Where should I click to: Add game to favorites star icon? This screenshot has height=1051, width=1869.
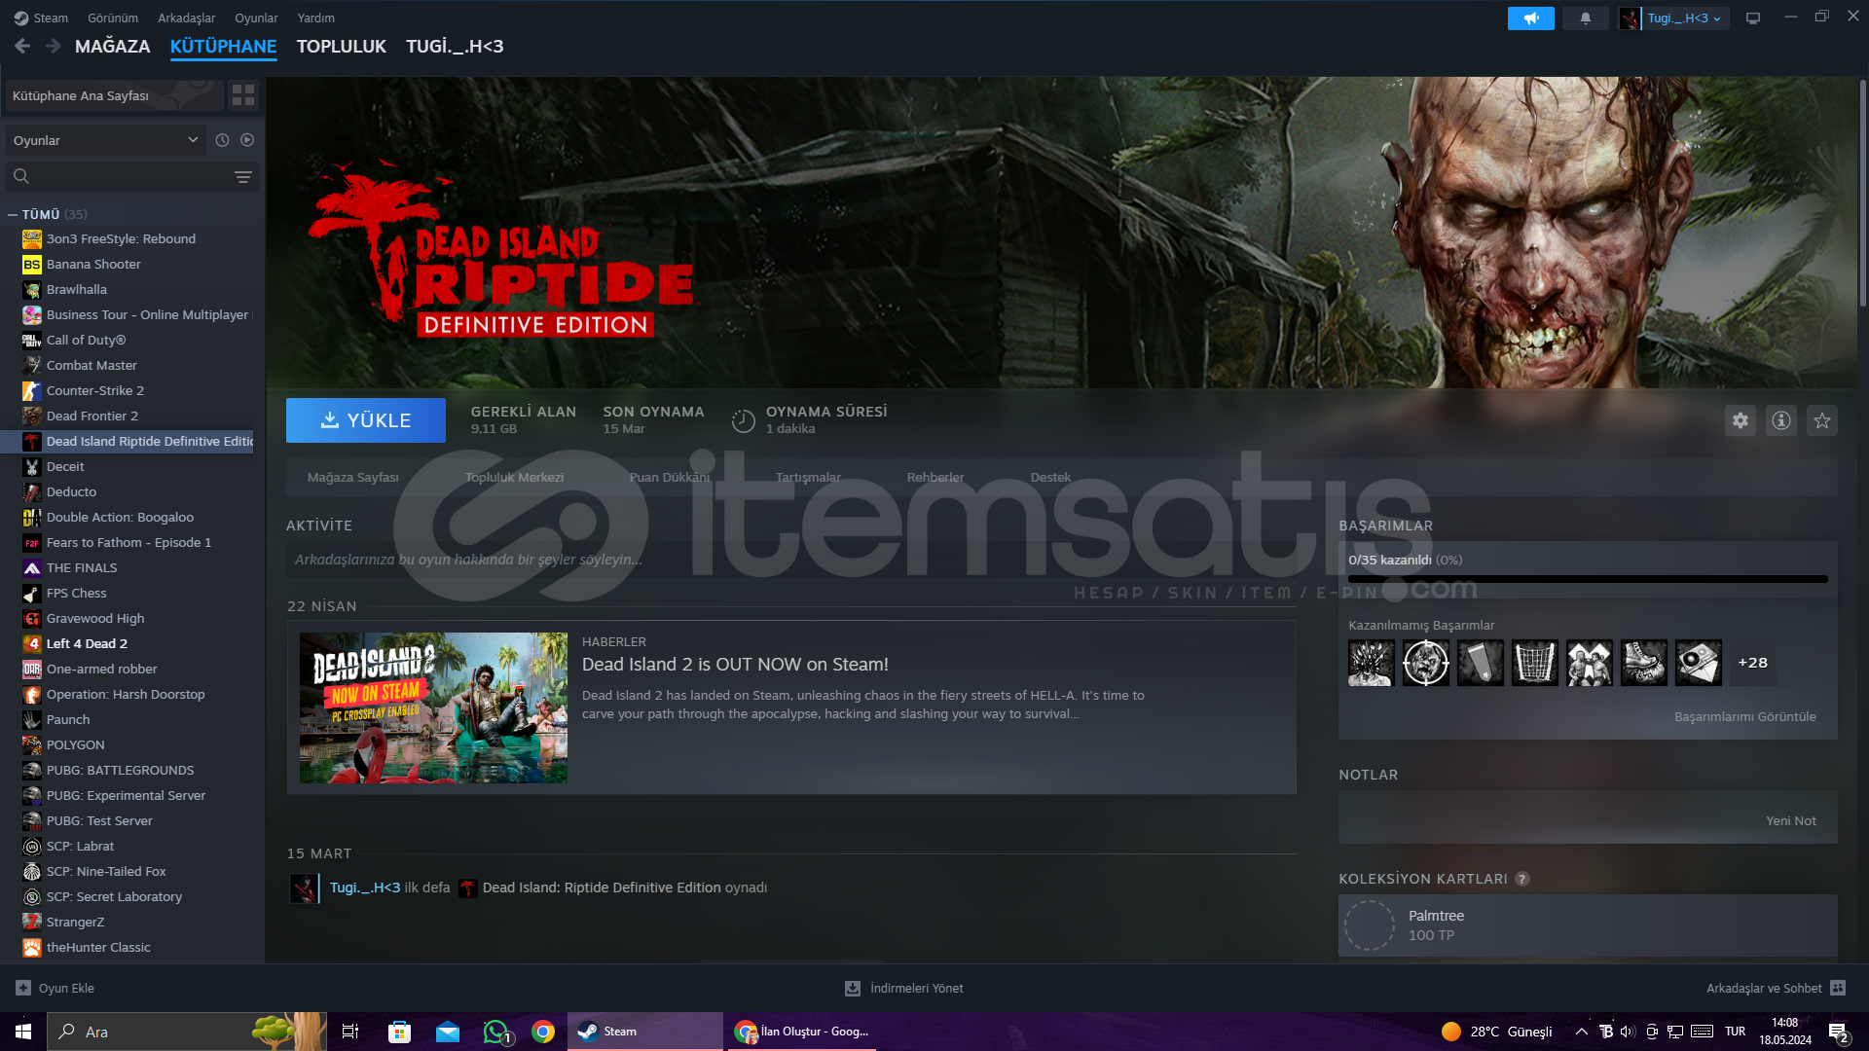(x=1822, y=420)
